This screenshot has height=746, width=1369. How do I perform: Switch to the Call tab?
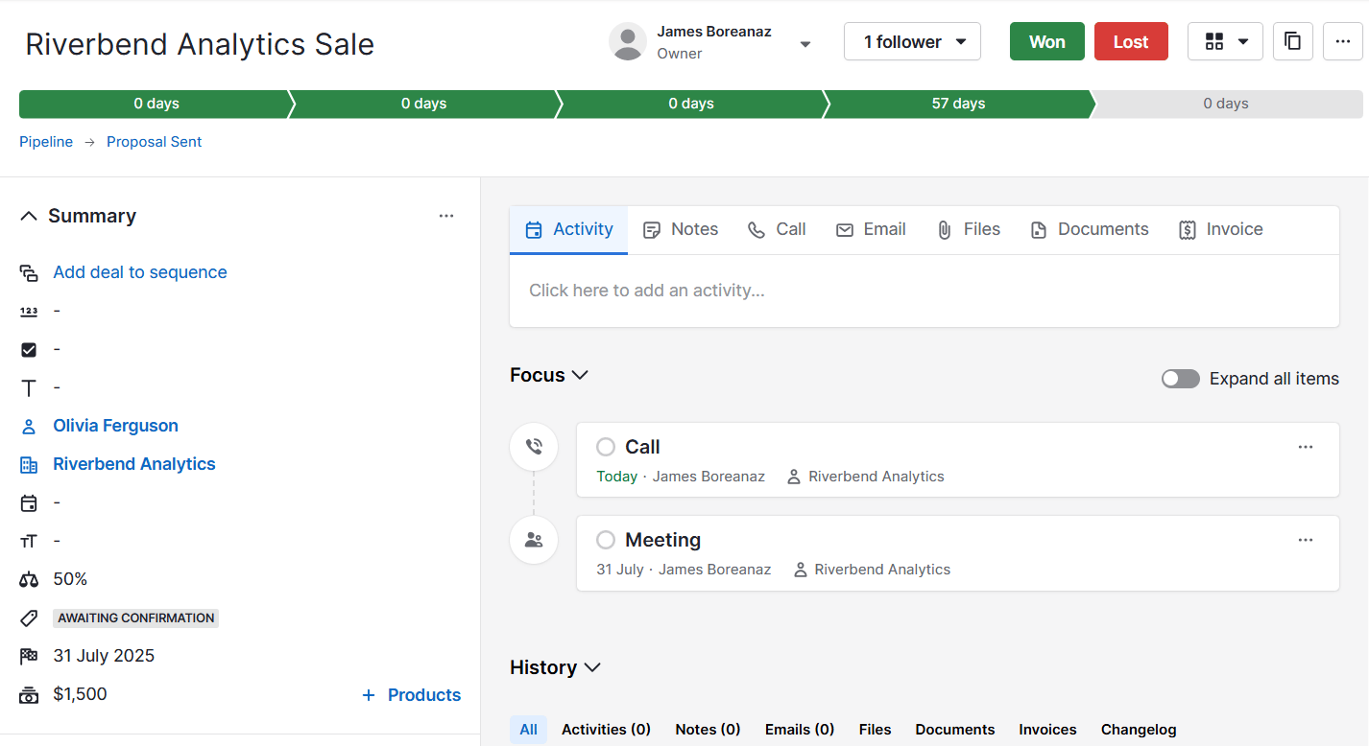[x=778, y=230]
